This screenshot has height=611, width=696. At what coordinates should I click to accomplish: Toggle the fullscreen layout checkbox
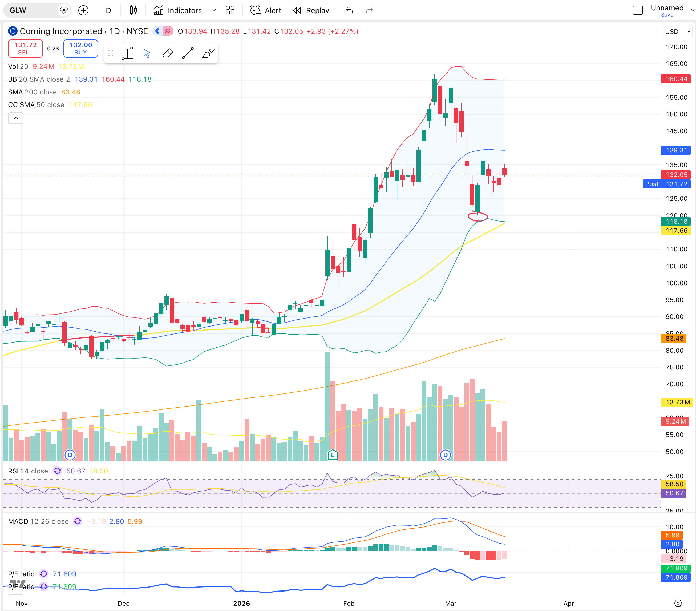tap(637, 11)
